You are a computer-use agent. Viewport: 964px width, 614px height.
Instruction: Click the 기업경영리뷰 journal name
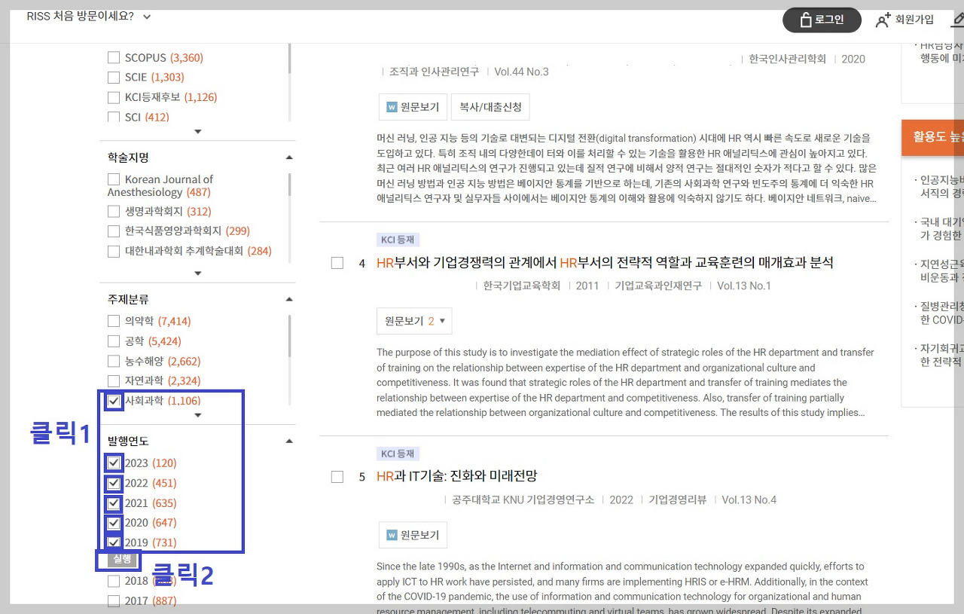coord(677,499)
